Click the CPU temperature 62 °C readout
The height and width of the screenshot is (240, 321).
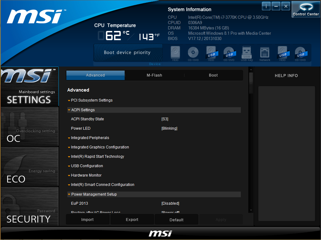114,36
